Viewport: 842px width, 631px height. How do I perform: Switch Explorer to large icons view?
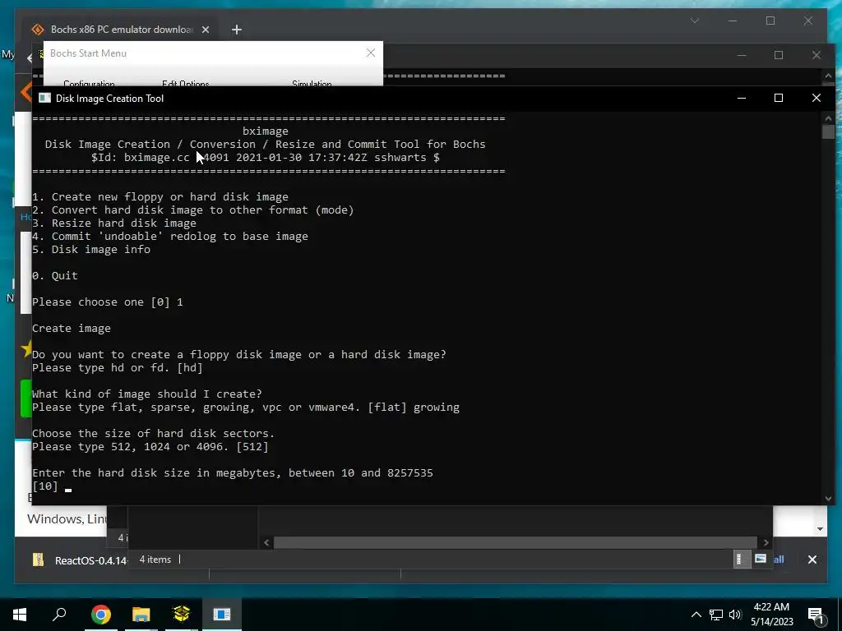point(761,559)
